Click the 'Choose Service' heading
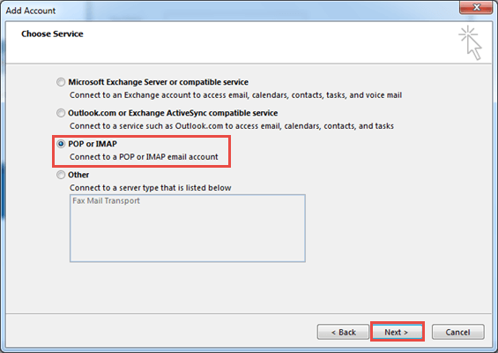 tap(52, 34)
